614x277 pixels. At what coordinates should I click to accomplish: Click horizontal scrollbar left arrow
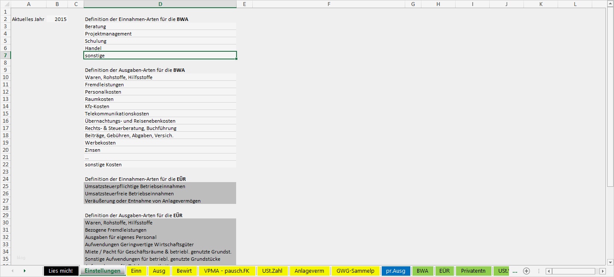click(549, 271)
